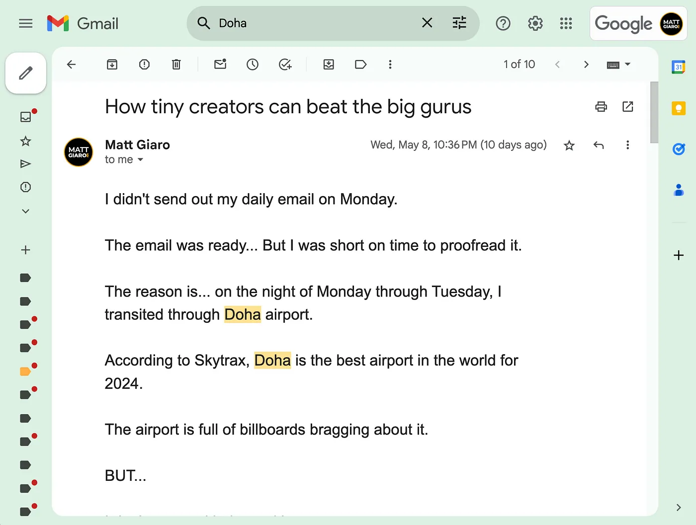Open Google Keep side panel
Screen dimensions: 696x525
(x=679, y=108)
